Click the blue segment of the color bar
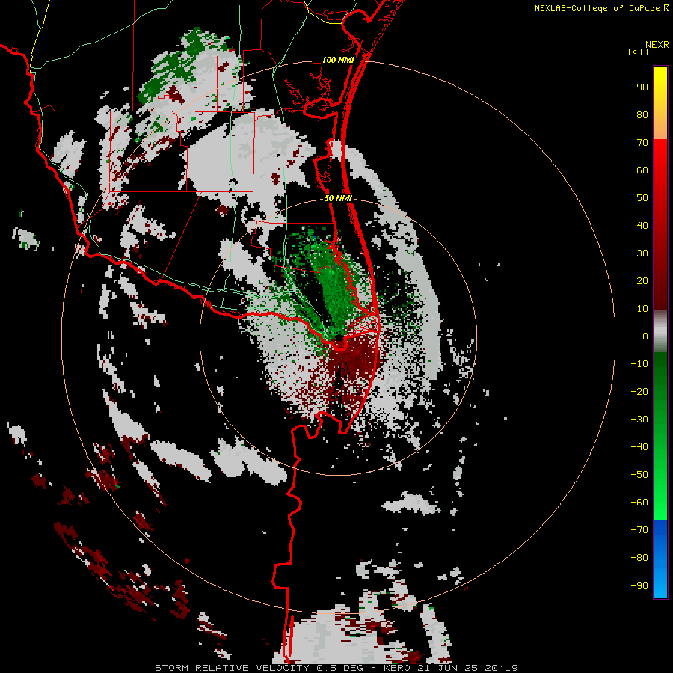Viewport: 673px width, 673px height. pyautogui.click(x=660, y=559)
